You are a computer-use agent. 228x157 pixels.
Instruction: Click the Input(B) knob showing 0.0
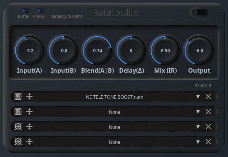tap(63, 50)
